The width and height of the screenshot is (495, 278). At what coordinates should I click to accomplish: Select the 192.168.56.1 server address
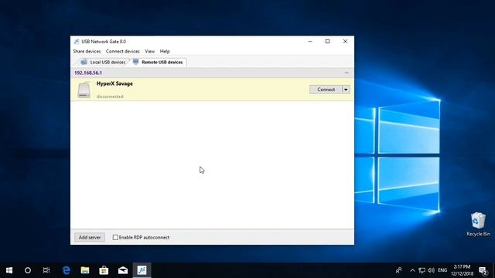tap(88, 73)
